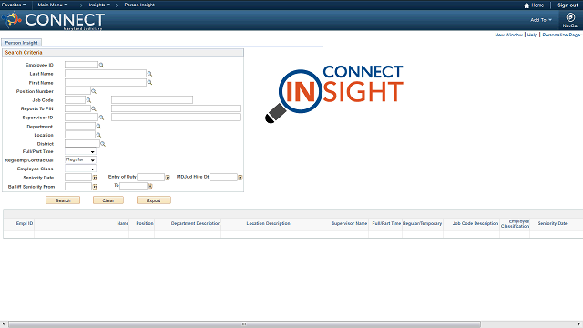
Task: Open the MDJud Hire Dt calendar picker
Action: [x=240, y=178]
